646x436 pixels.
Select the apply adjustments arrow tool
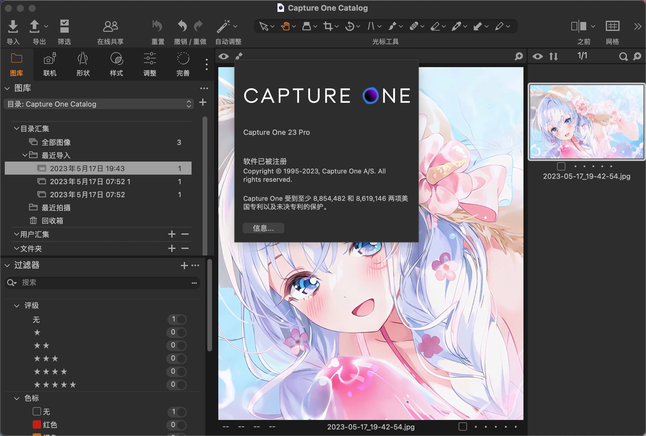[x=478, y=26]
